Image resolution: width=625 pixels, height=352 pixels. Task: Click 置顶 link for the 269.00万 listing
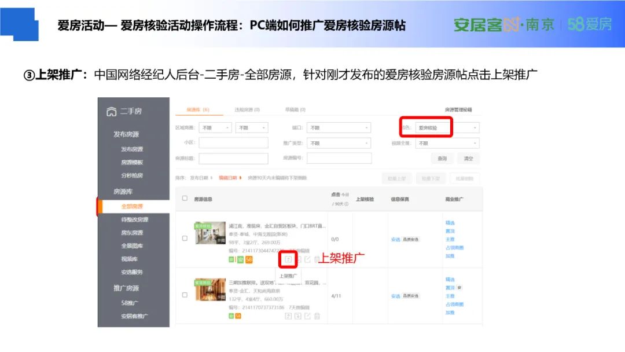(450, 231)
